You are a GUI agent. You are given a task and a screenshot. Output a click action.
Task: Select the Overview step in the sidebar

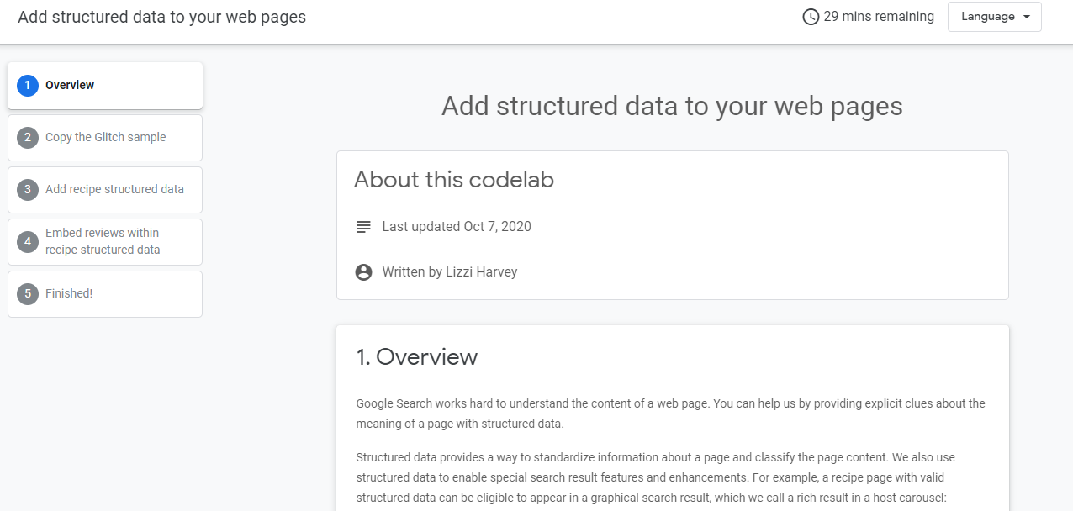click(105, 85)
